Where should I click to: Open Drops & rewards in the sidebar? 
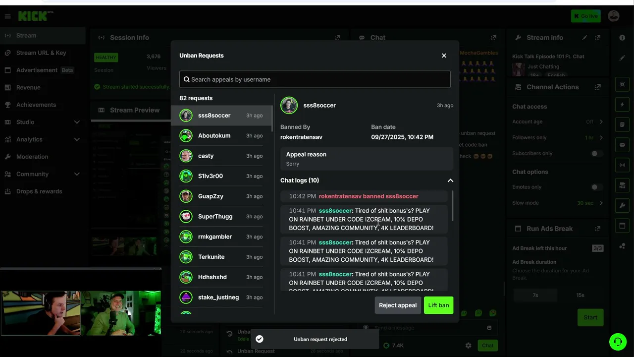(42, 191)
